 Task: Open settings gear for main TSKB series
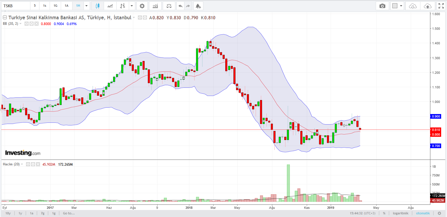(145, 17)
